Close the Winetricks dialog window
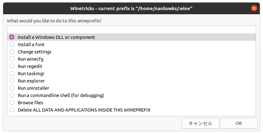 pos(254,8)
